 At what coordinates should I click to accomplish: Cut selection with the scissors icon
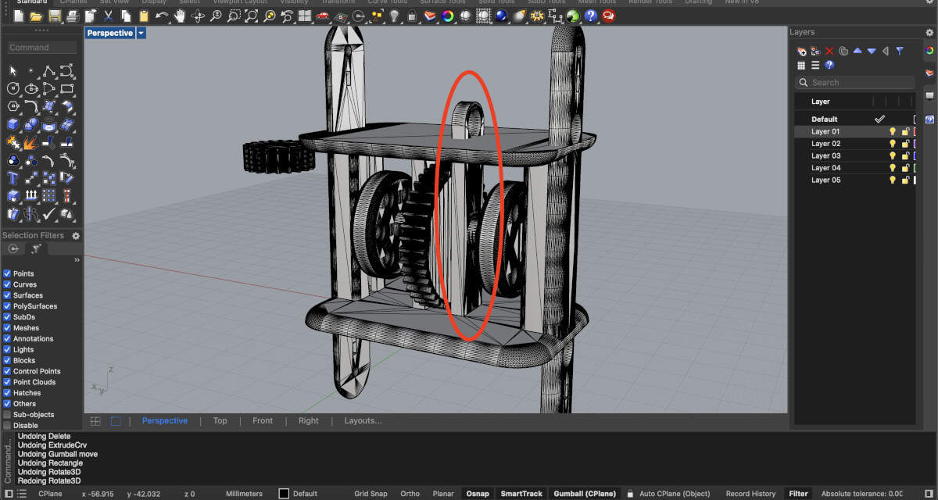[108, 16]
